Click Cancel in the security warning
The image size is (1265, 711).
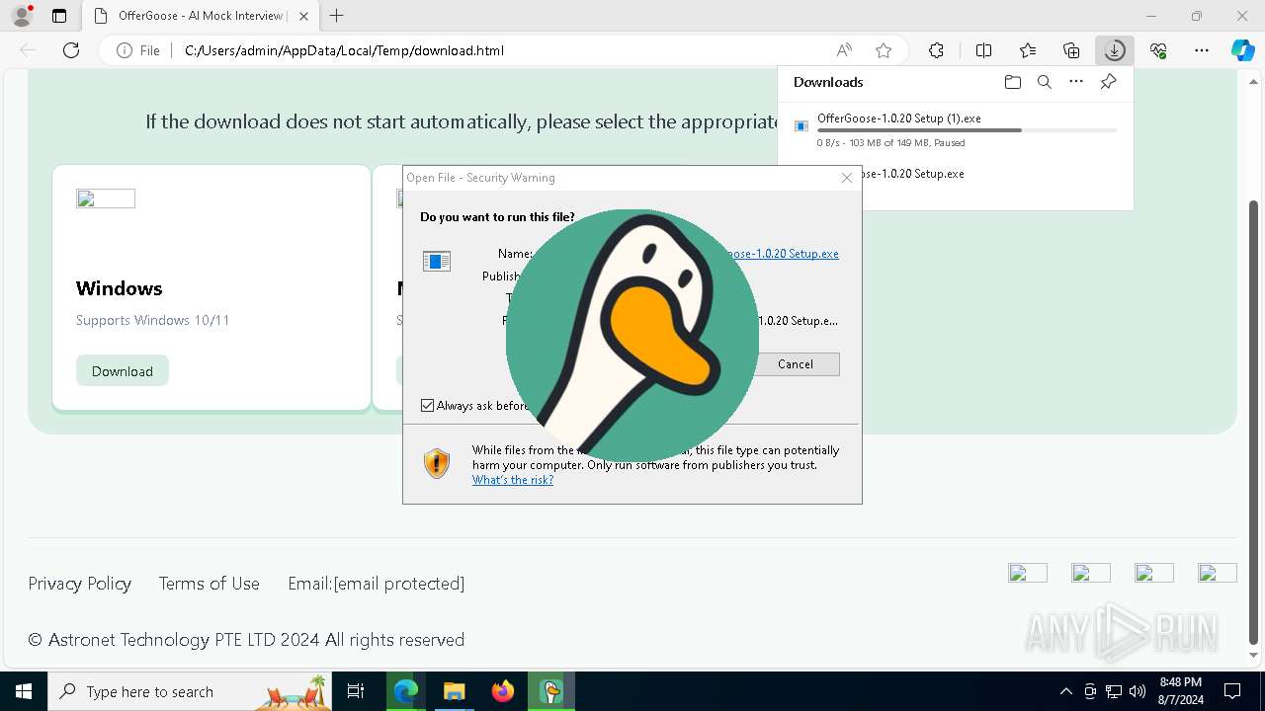point(796,364)
